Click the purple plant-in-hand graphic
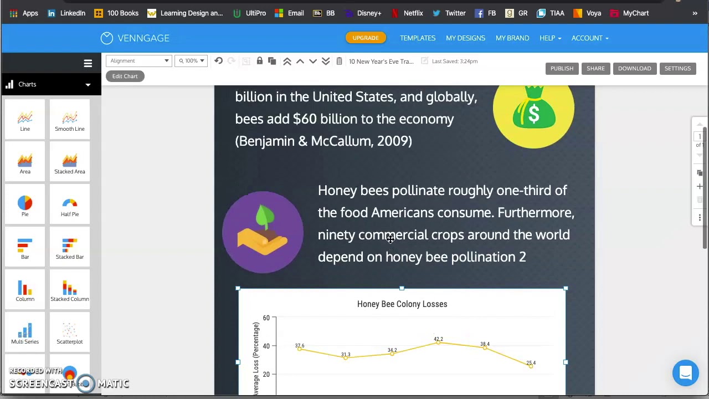The image size is (709, 399). point(263,232)
